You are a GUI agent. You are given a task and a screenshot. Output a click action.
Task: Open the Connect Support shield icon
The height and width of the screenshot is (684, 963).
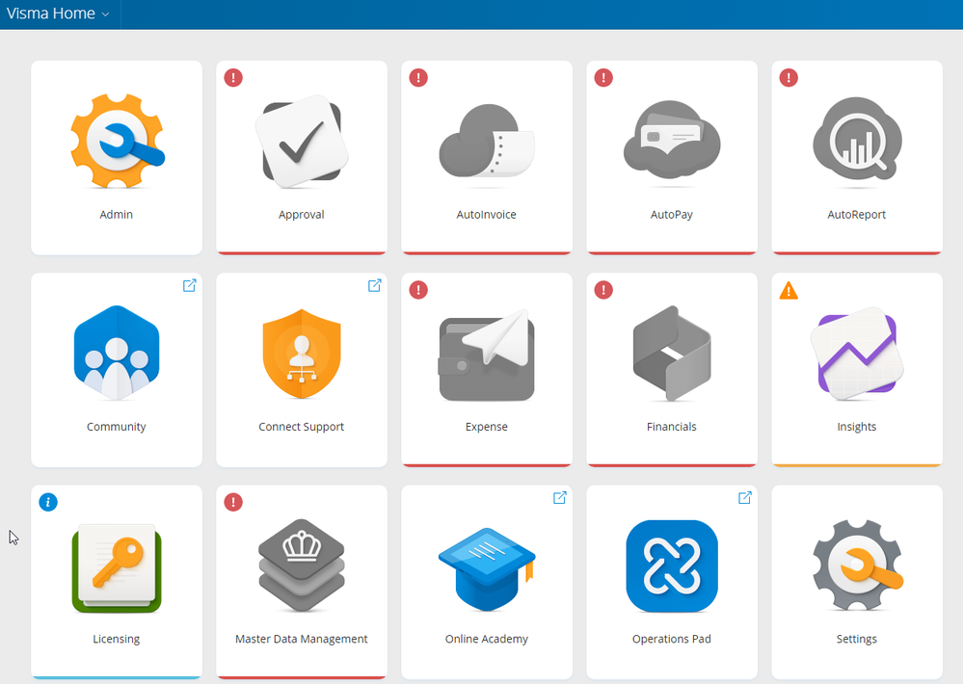point(302,354)
